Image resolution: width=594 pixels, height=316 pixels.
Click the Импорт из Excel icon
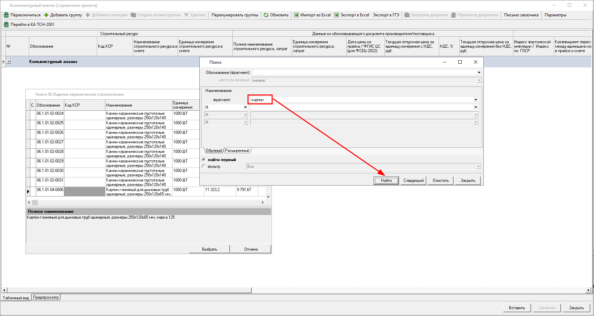click(296, 15)
